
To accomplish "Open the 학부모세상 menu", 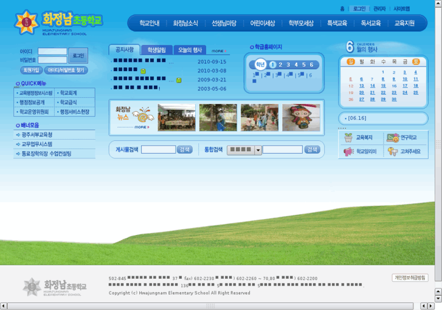I will click(x=301, y=23).
